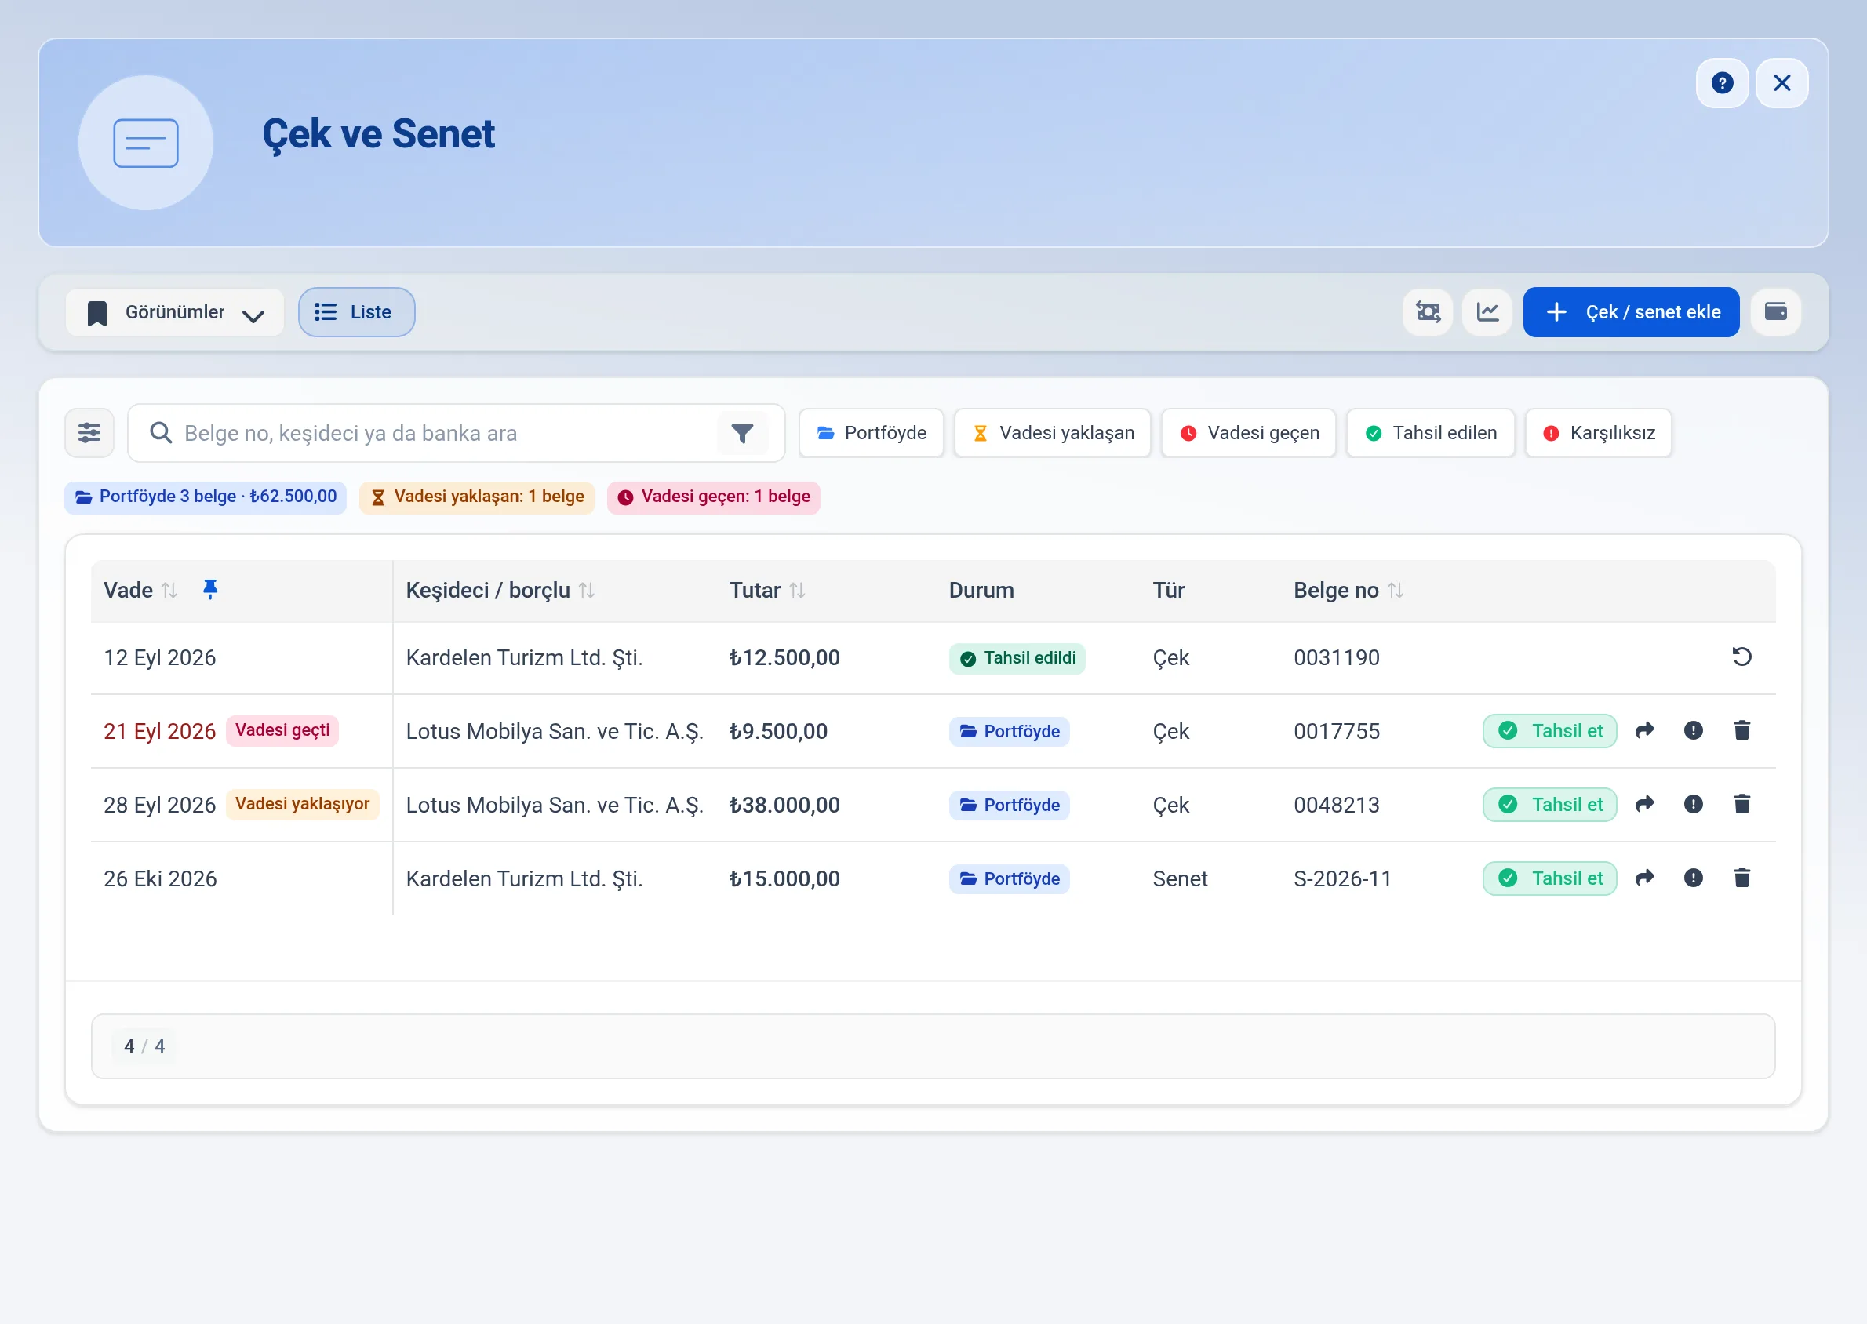Viewport: 1867px width, 1324px height.
Task: Click the forward arrow icon for S-2026-11
Action: [x=1644, y=878]
